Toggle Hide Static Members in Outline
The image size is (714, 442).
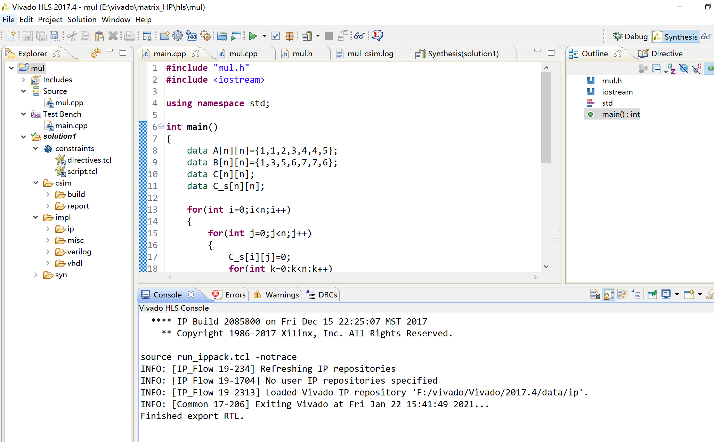tap(697, 69)
